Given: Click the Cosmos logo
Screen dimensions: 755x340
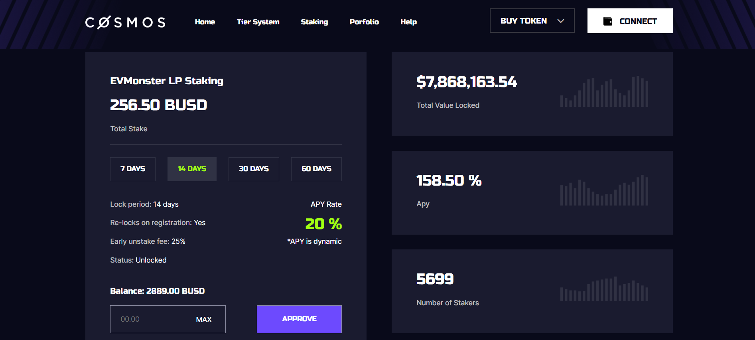Looking at the screenshot, I should 125,22.
